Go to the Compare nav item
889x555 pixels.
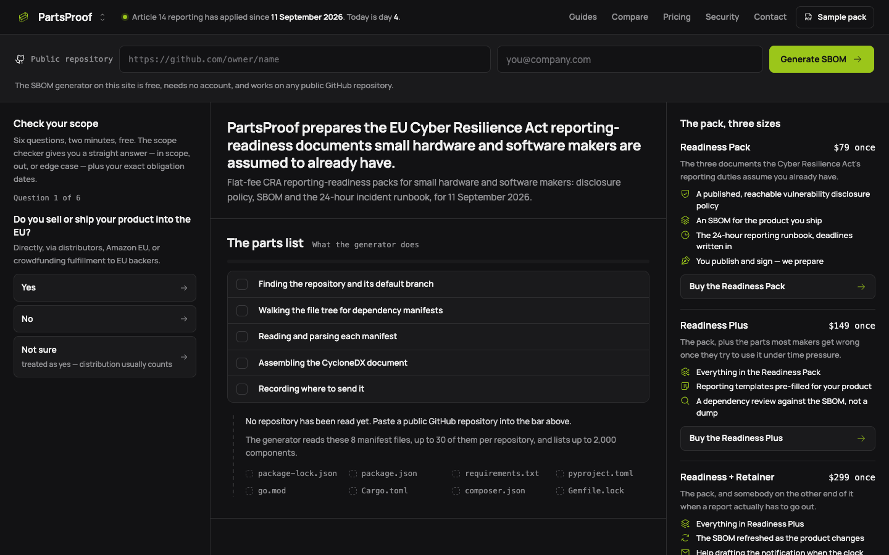point(630,17)
